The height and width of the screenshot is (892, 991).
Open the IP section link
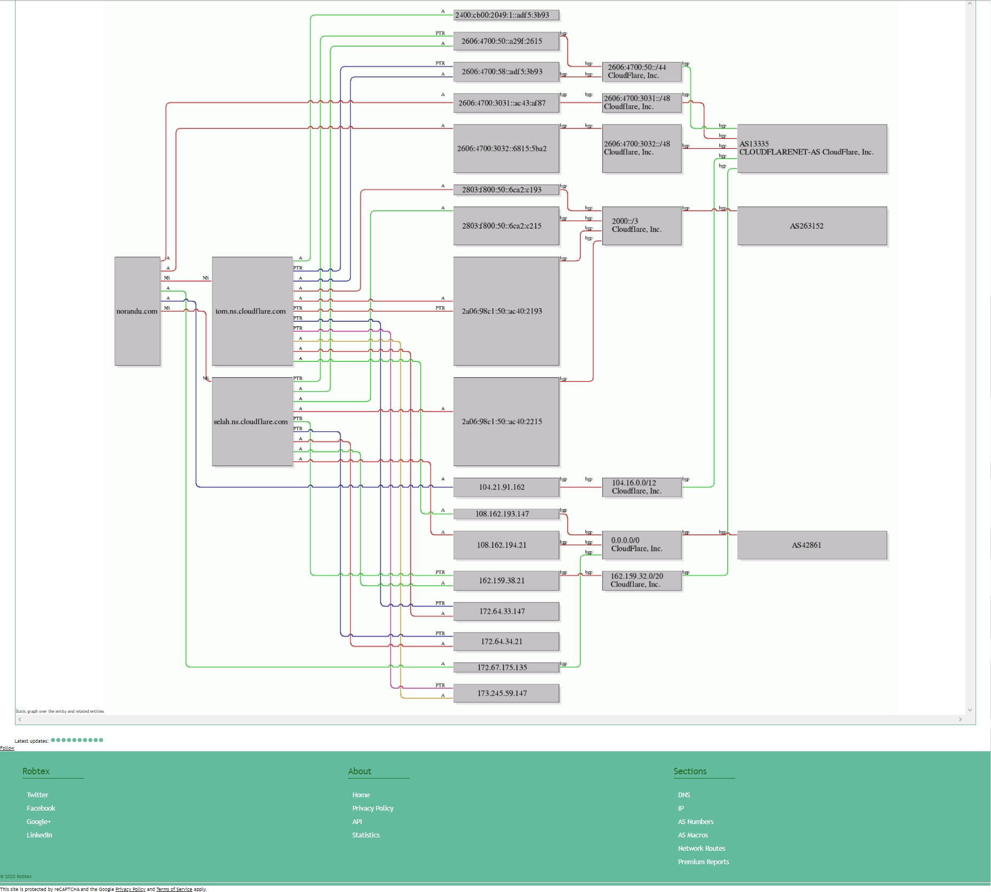tap(681, 809)
